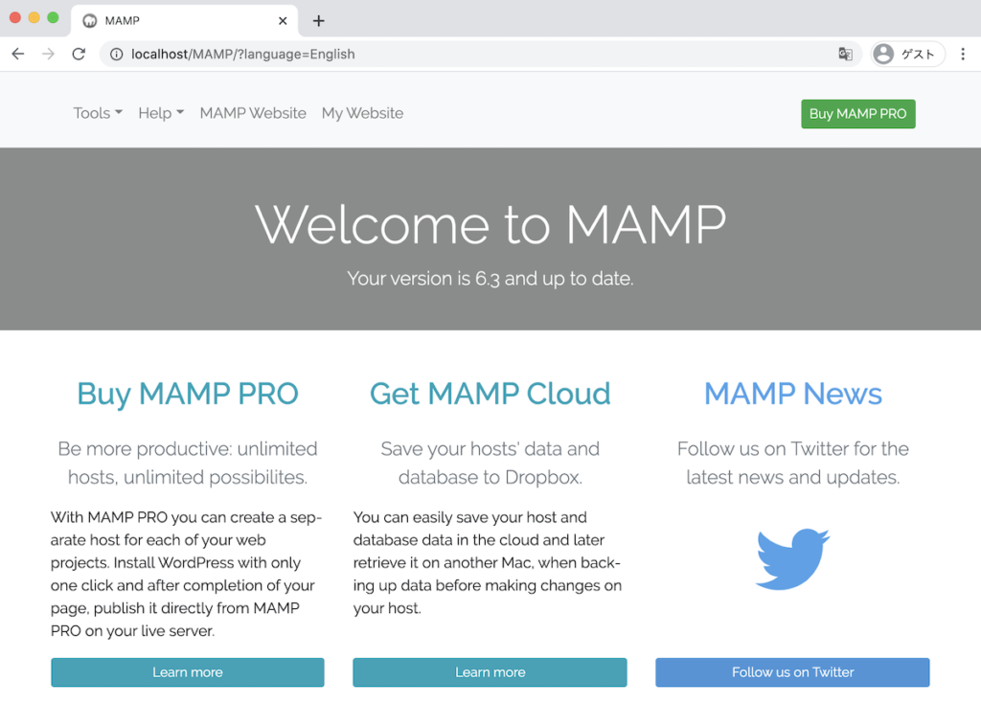
Task: Reload the page with the refresh icon
Action: click(80, 54)
